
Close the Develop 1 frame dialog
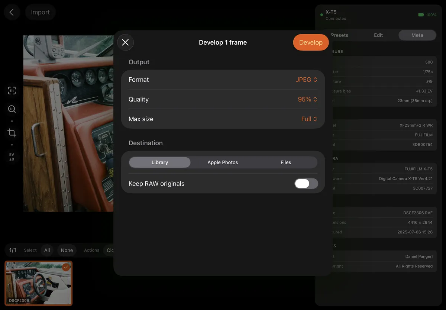click(125, 42)
